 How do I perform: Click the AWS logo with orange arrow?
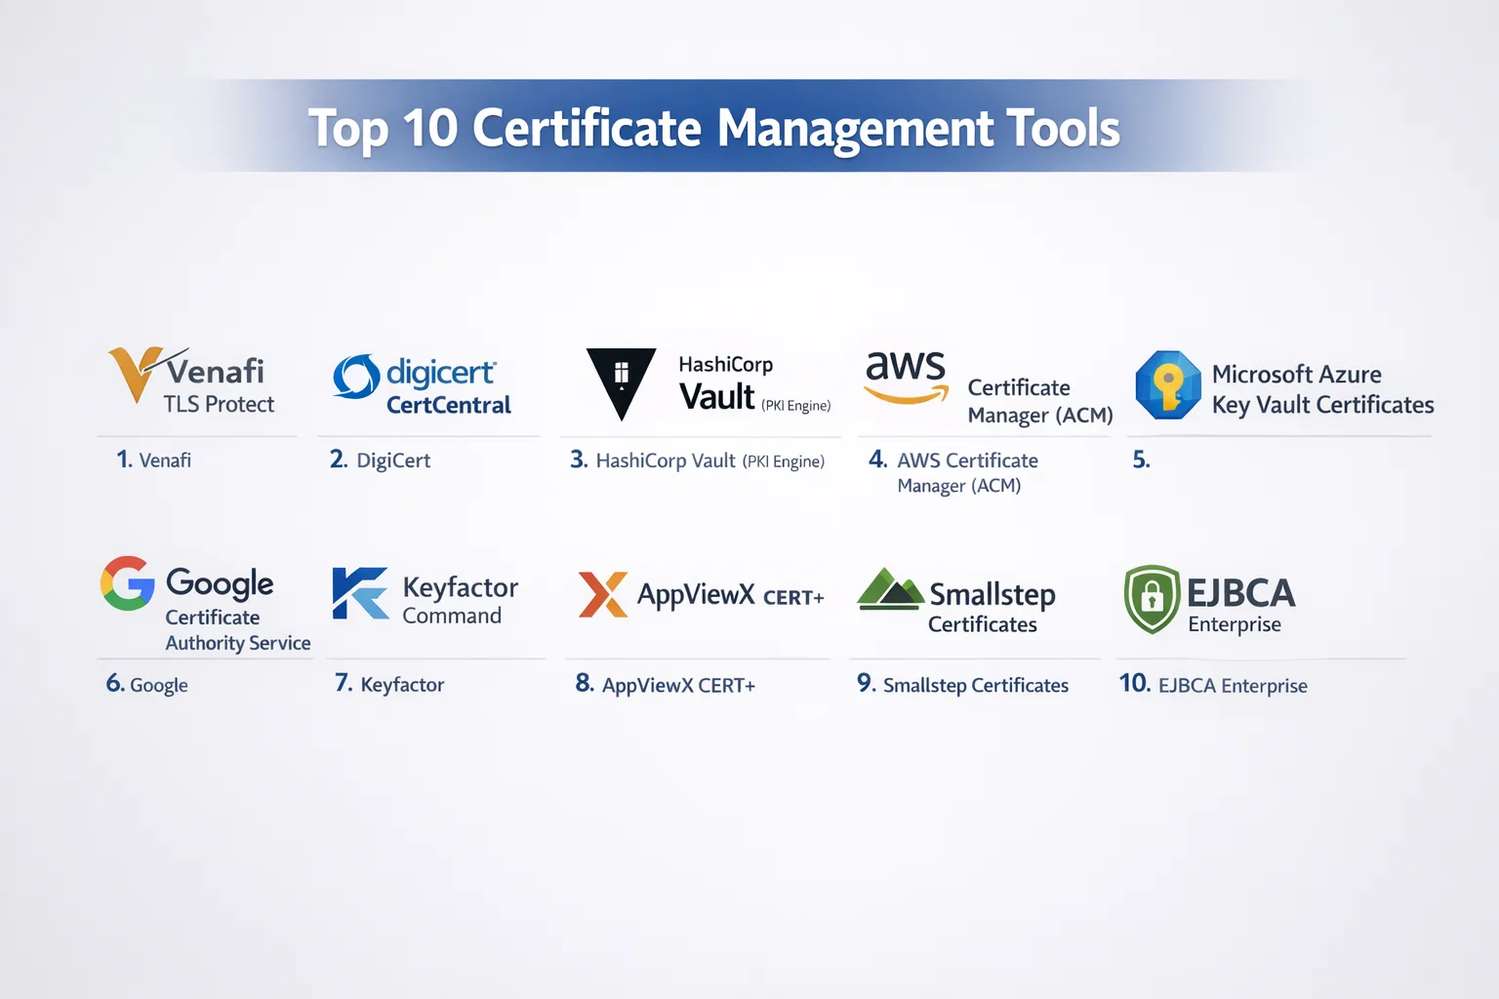pos(906,376)
